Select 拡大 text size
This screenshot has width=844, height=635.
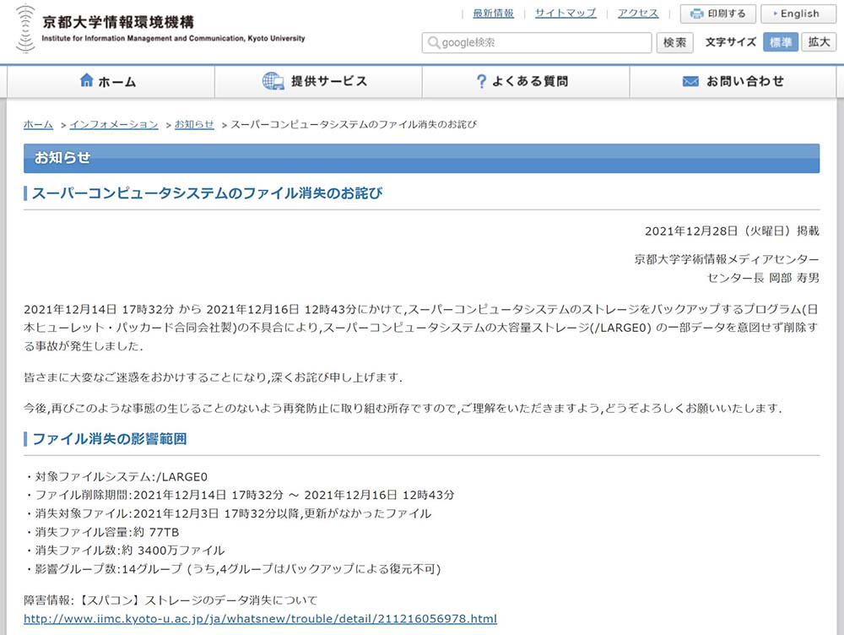(x=819, y=42)
